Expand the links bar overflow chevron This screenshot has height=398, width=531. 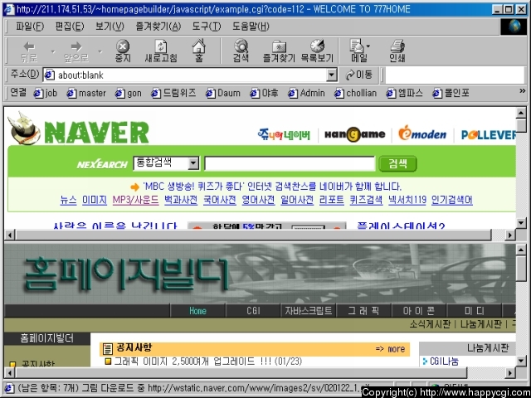click(x=522, y=91)
